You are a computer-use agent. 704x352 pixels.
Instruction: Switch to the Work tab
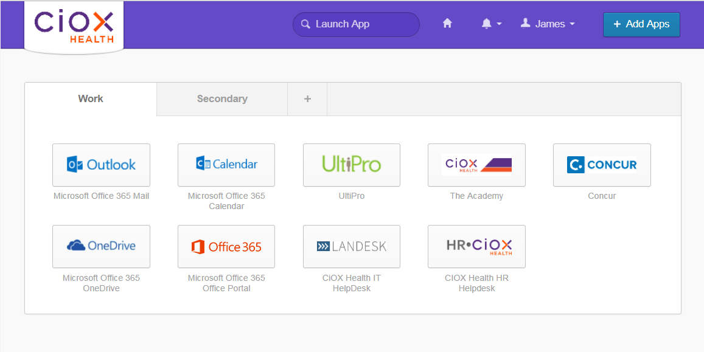[91, 98]
